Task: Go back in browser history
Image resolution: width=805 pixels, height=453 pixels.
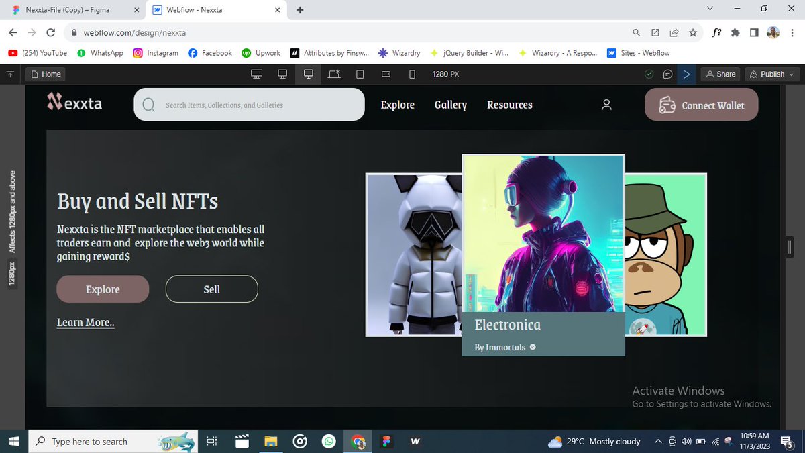Action: (x=13, y=32)
